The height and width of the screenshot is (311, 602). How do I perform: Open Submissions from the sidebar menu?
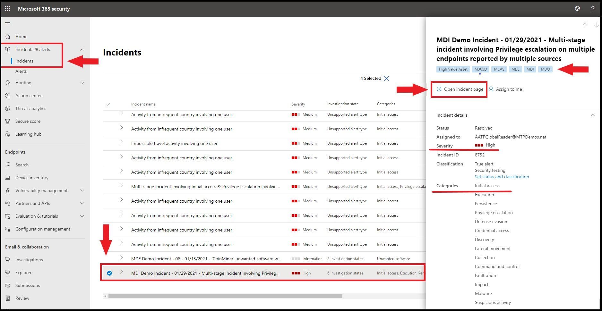(x=27, y=285)
